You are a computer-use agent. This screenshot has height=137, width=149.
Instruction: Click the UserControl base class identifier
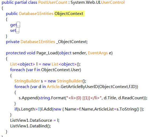point(113,2)
